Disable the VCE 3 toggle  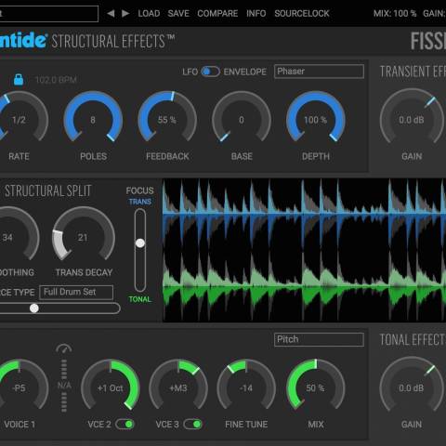(x=192, y=424)
